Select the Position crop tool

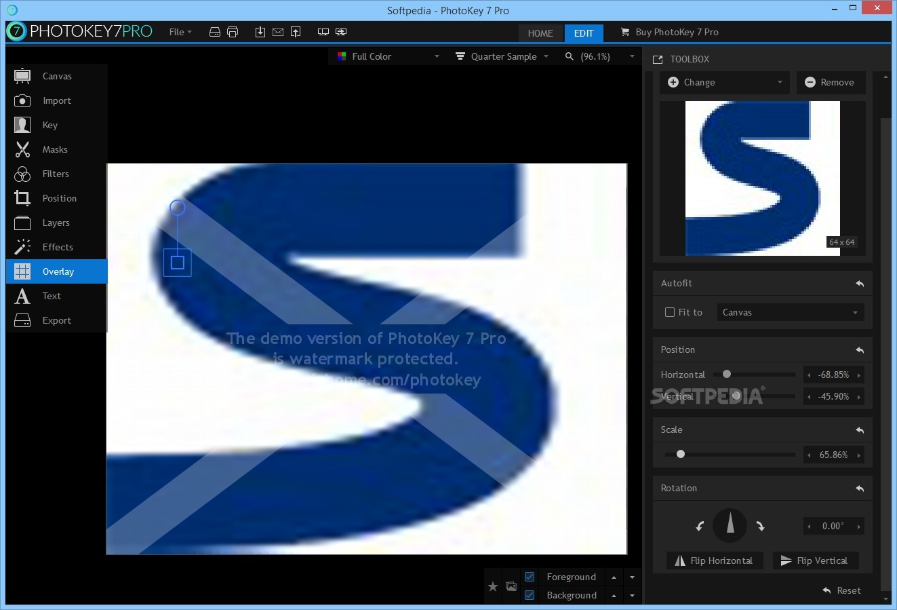click(57, 198)
